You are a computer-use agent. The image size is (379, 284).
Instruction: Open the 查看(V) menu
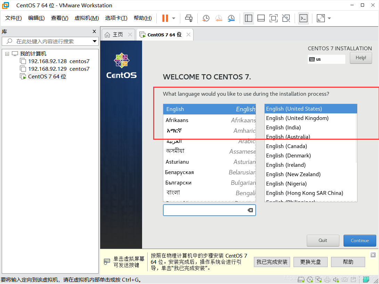coord(59,18)
